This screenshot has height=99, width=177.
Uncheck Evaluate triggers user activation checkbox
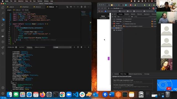152,26
